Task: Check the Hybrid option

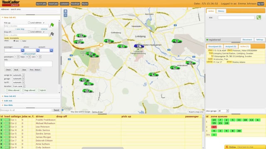Action: pos(39,90)
